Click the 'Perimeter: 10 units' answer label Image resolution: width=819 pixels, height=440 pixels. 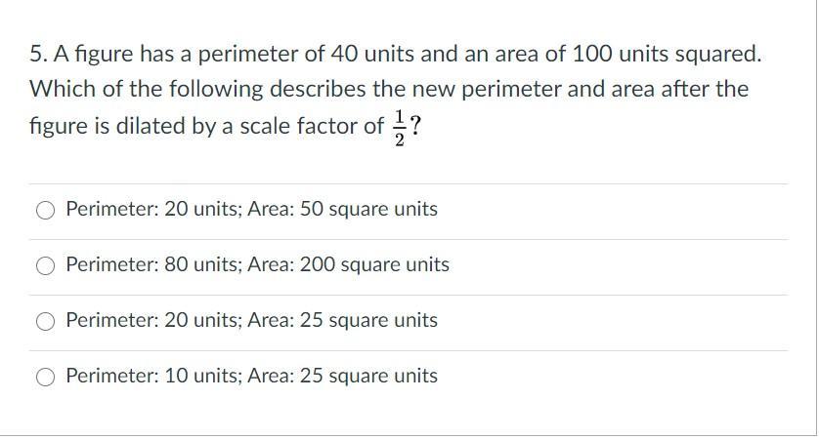coord(153,376)
